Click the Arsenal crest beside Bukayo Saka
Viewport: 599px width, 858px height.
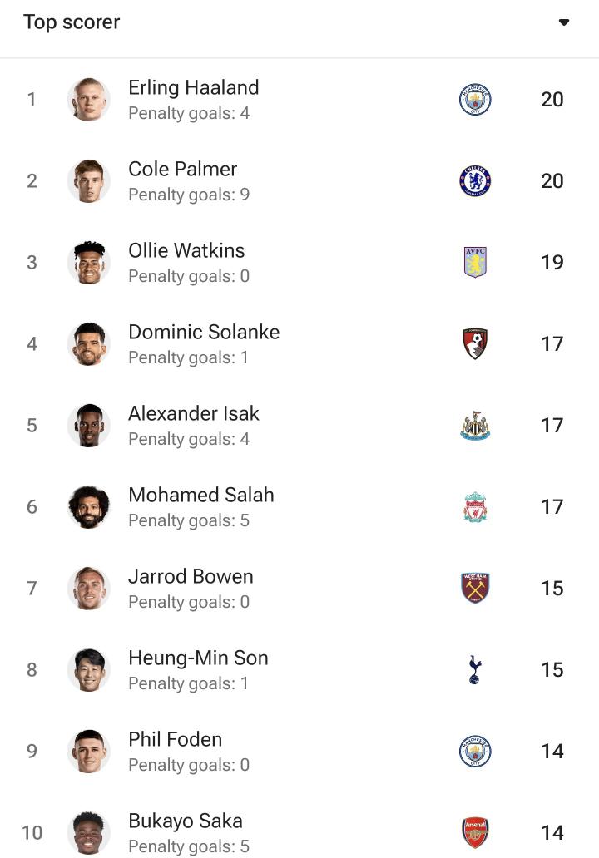(x=475, y=833)
